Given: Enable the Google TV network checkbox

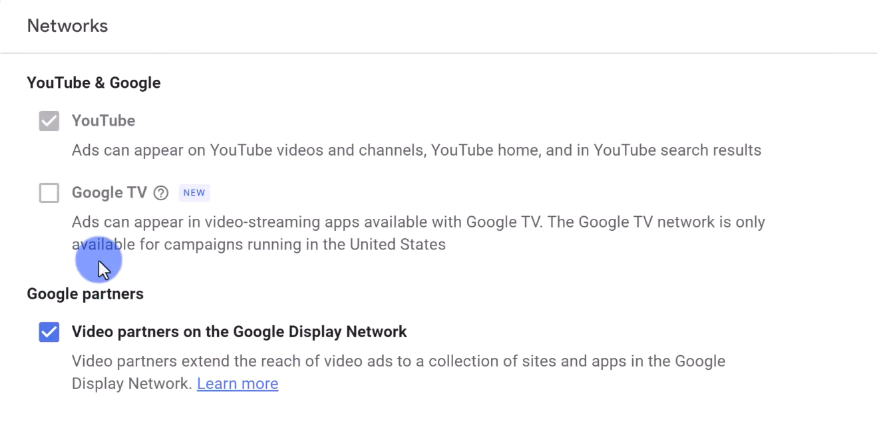Looking at the screenshot, I should point(49,193).
